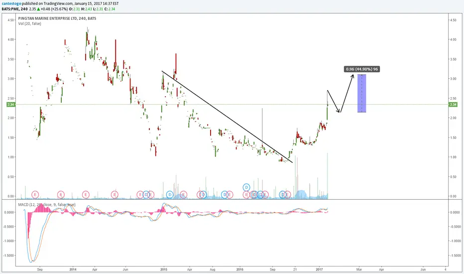Click the 2014 label on the time axis
This screenshot has height=274, width=464.
coord(73,270)
